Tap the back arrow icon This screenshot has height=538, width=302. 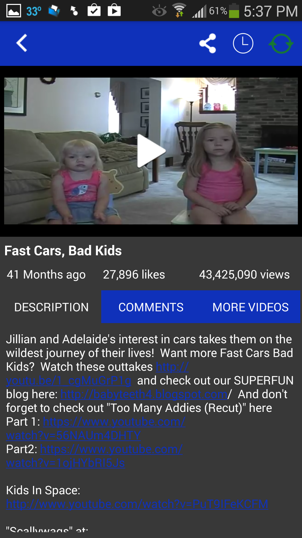click(22, 43)
